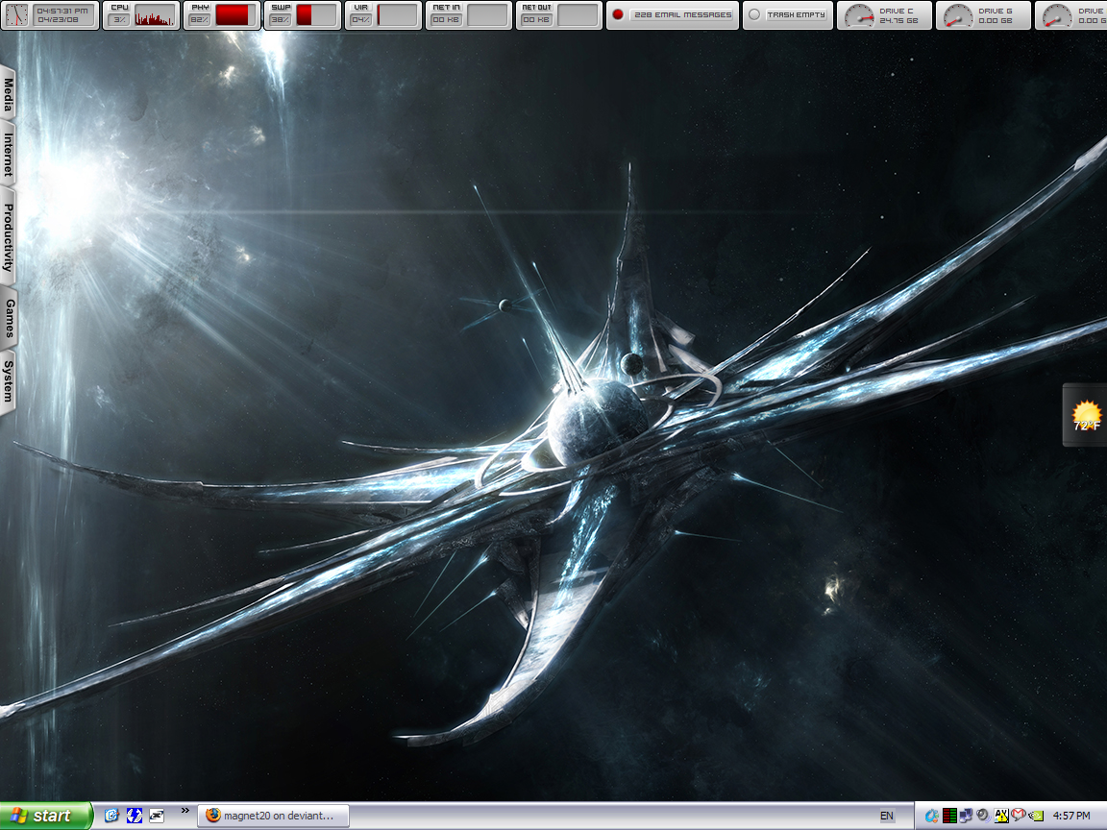
Task: Click the NET OUT 00 KB readout
Action: click(x=536, y=20)
